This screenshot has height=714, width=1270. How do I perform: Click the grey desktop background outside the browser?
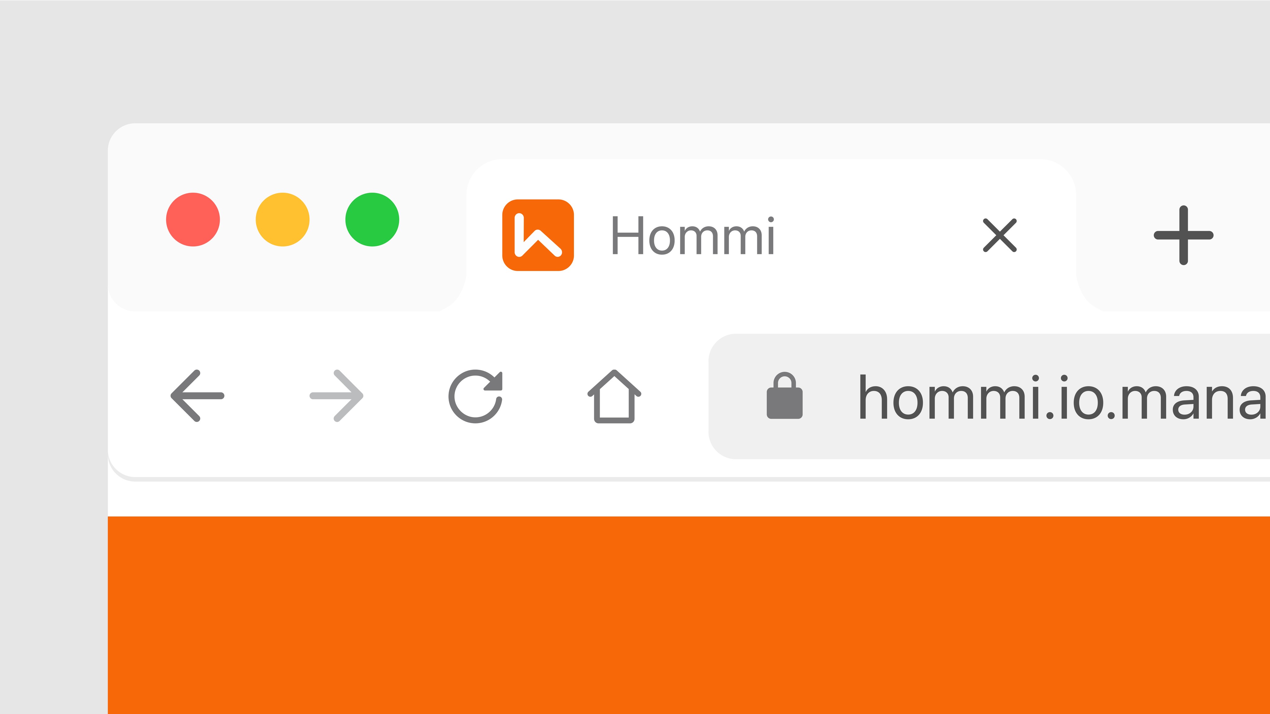tap(635, 59)
